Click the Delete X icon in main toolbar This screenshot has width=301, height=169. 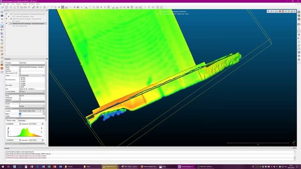pos(29,7)
